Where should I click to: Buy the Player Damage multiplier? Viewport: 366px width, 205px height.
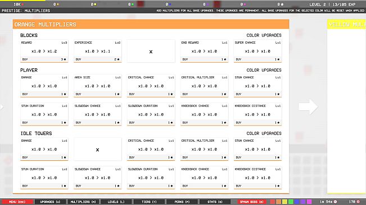[x=44, y=94]
